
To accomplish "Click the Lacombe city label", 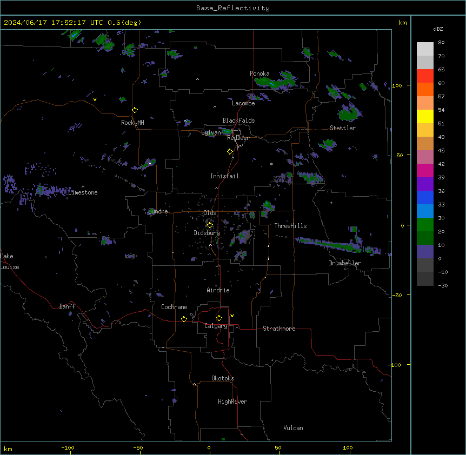I will click(x=243, y=103).
